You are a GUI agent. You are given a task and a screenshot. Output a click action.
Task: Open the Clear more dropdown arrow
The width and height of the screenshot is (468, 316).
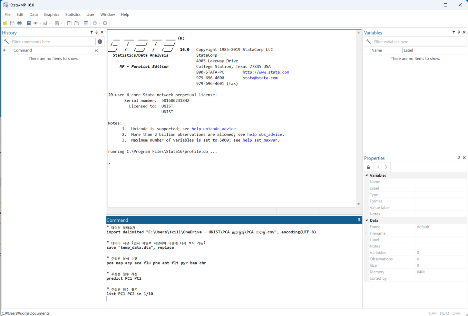coord(99,23)
